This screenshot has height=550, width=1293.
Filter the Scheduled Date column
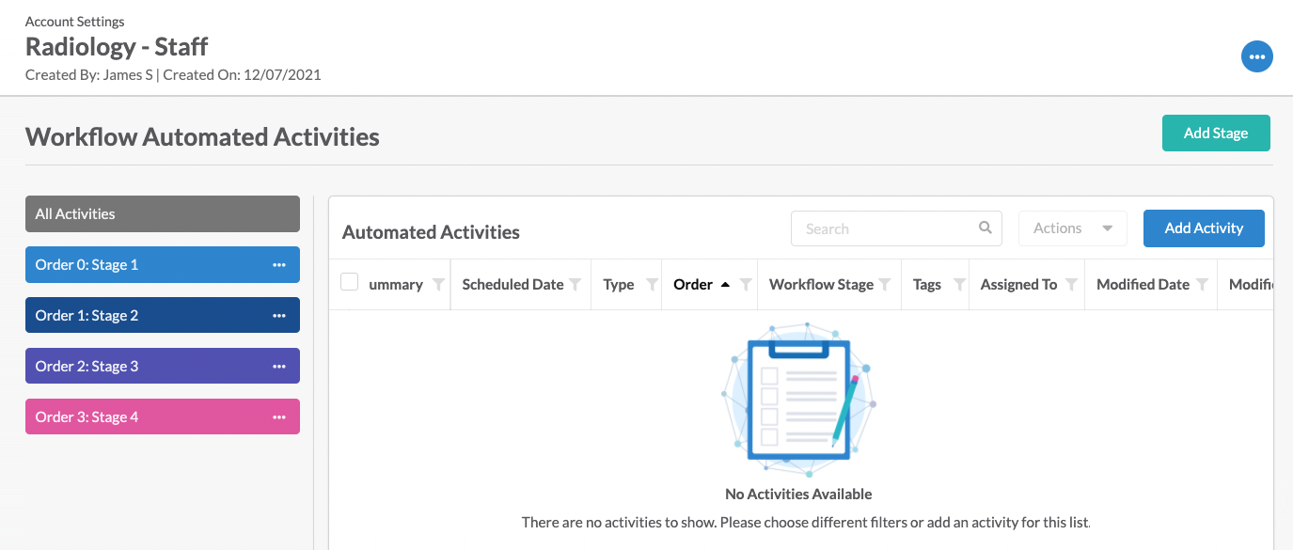pos(576,285)
